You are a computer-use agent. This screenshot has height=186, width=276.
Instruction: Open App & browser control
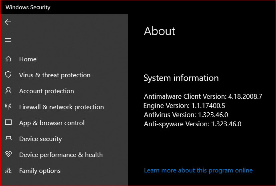click(x=52, y=123)
